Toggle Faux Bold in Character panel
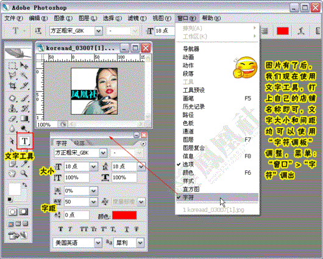Image resolution: width=323 pixels, height=259 pixels. pos(60,229)
